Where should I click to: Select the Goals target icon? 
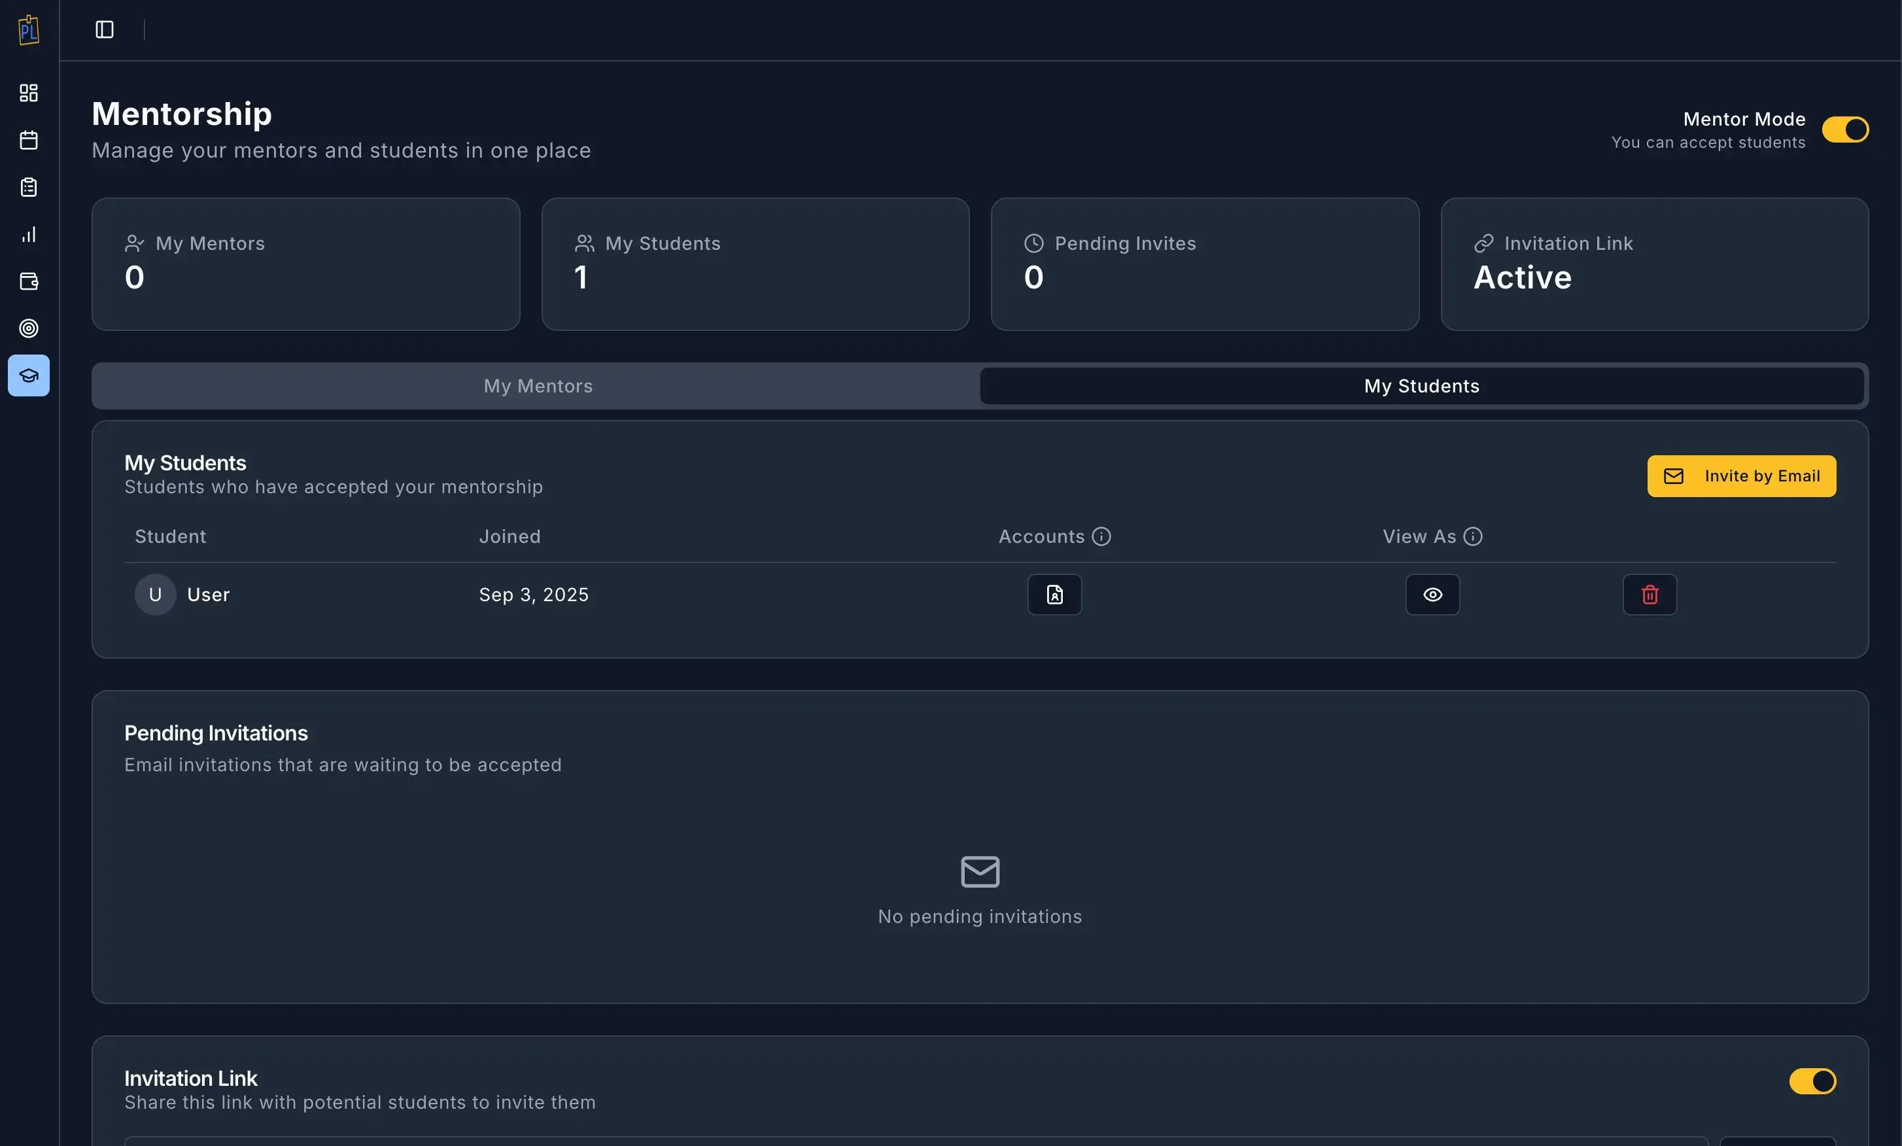[x=27, y=329]
